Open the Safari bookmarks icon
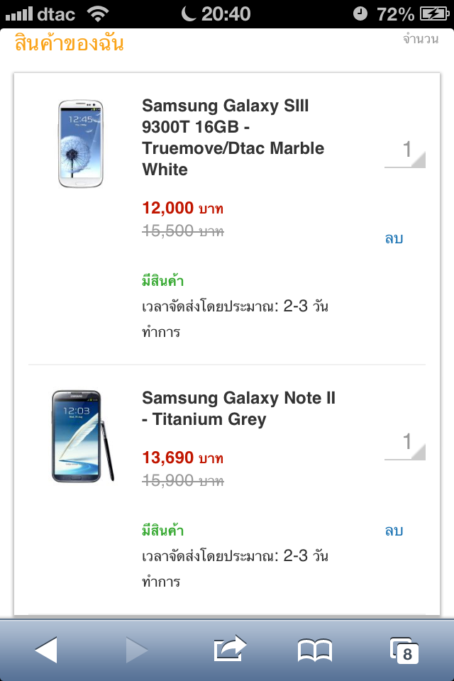This screenshot has width=454, height=681. 314,649
